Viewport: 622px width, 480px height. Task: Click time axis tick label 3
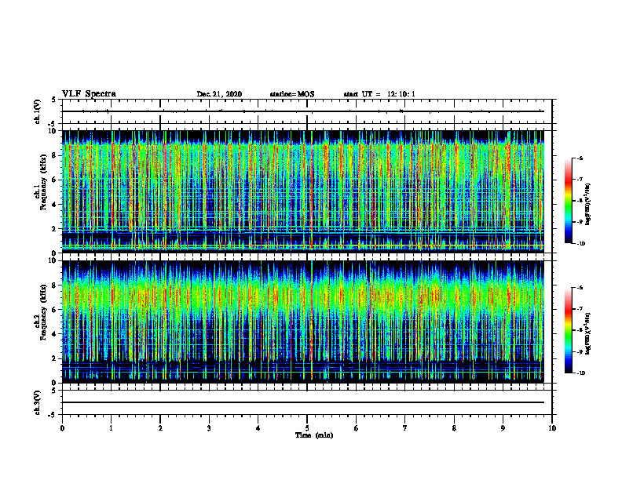click(209, 428)
